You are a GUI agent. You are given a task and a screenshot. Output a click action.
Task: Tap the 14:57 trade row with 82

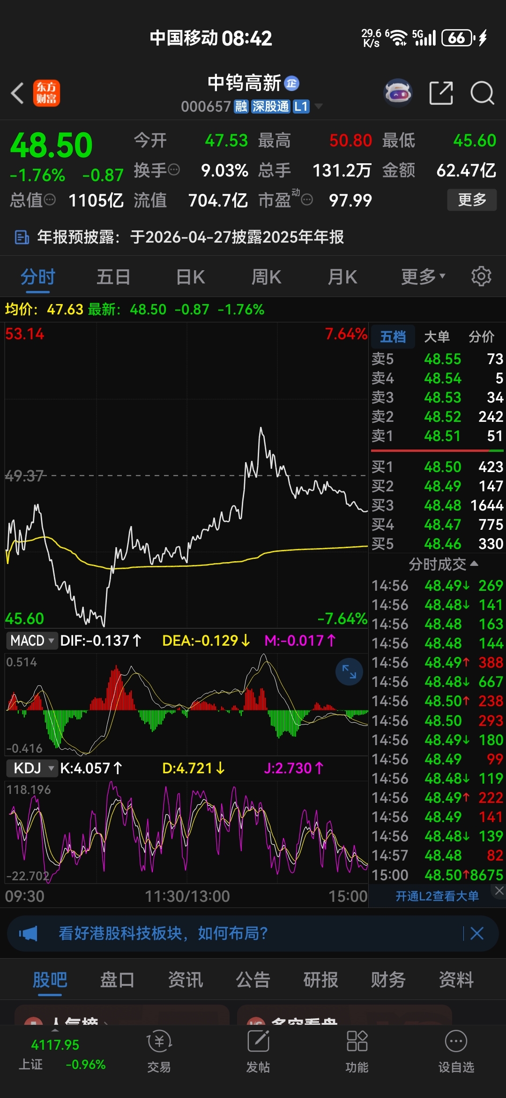437,855
